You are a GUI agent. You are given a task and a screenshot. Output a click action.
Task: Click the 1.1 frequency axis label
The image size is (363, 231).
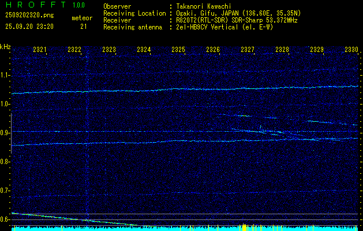[x=5, y=75]
